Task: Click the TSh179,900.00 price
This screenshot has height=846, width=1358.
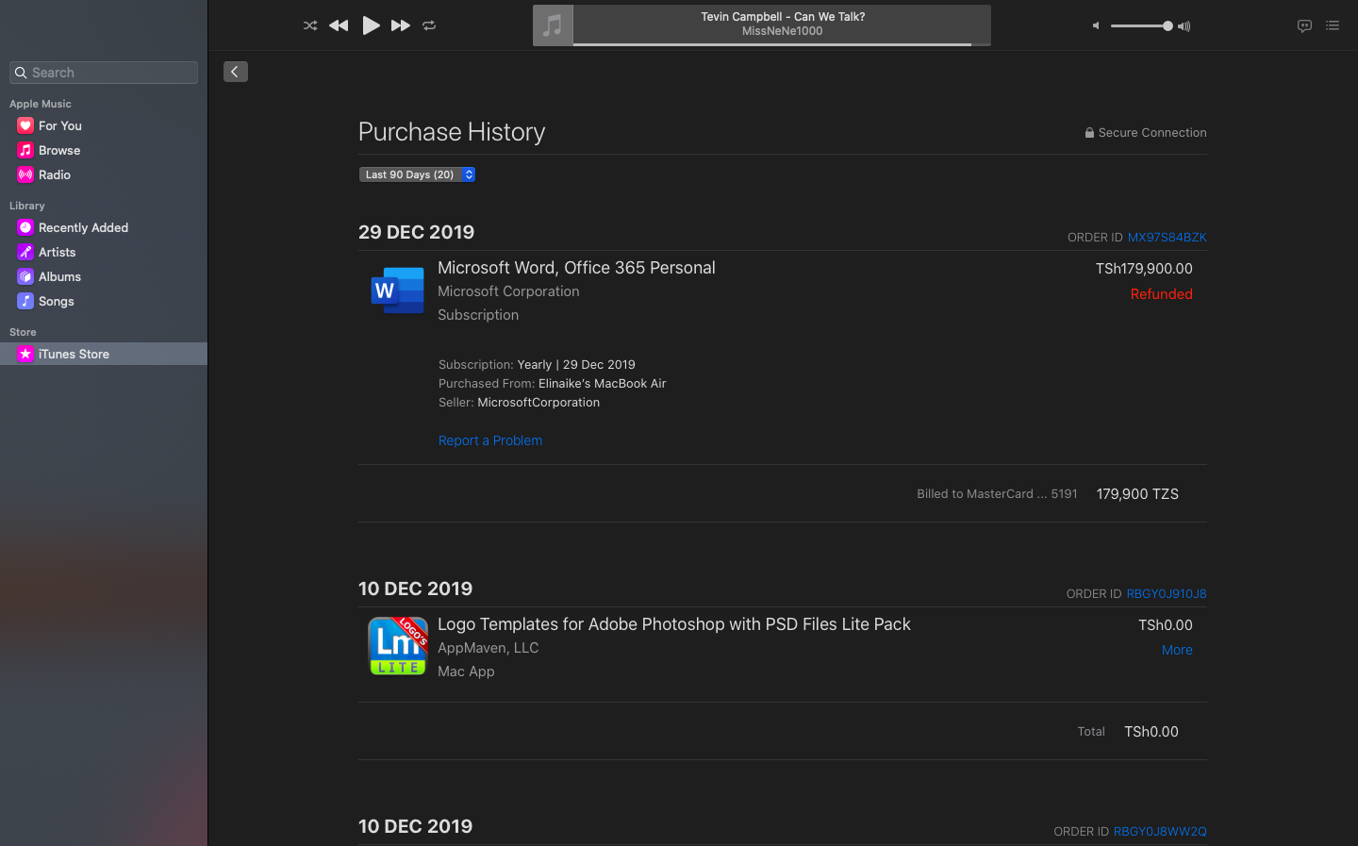Action: (x=1144, y=269)
